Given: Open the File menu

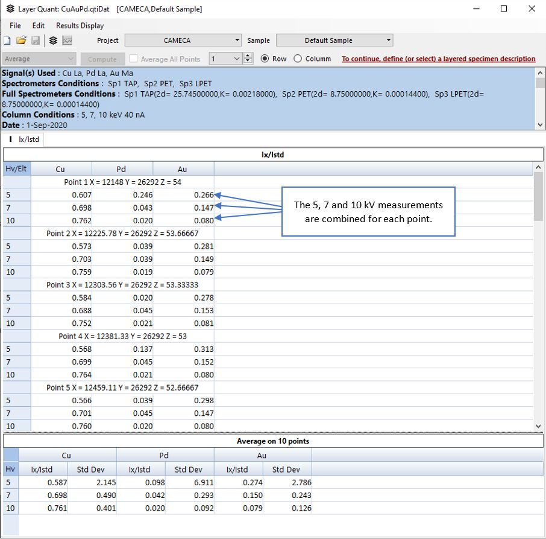Looking at the screenshot, I should pyautogui.click(x=15, y=26).
